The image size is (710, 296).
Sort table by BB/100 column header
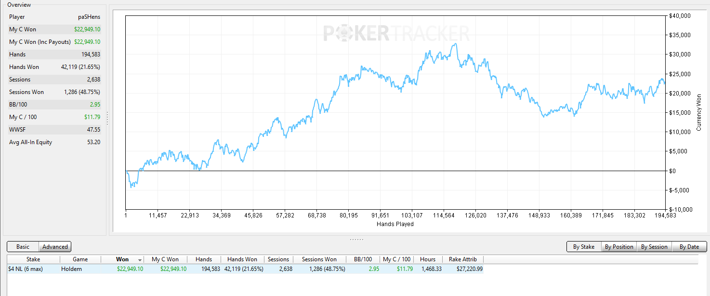tap(363, 259)
